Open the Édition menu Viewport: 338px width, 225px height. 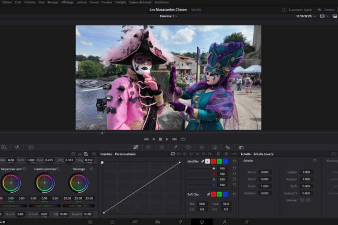7,2
